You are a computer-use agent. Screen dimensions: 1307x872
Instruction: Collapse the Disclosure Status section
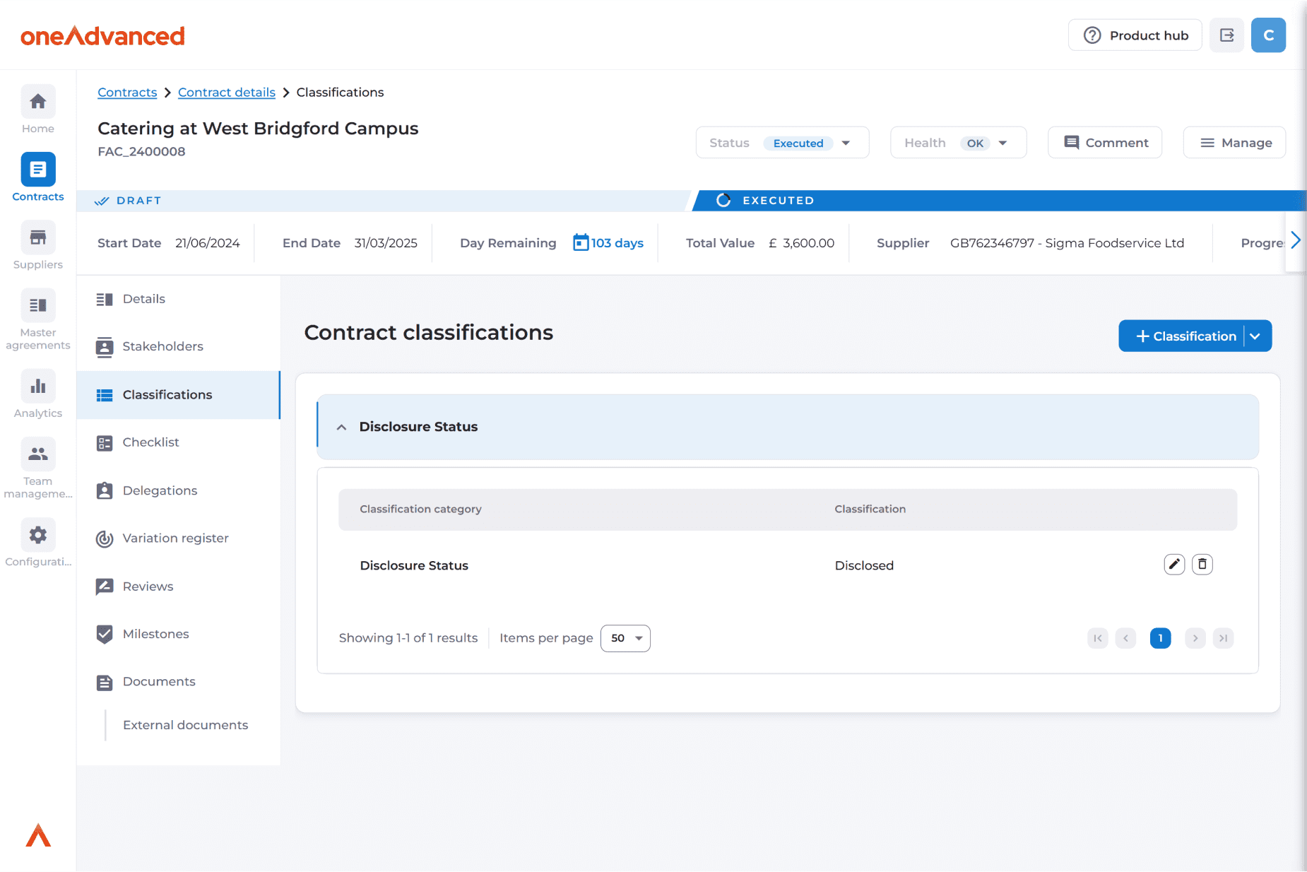[342, 427]
